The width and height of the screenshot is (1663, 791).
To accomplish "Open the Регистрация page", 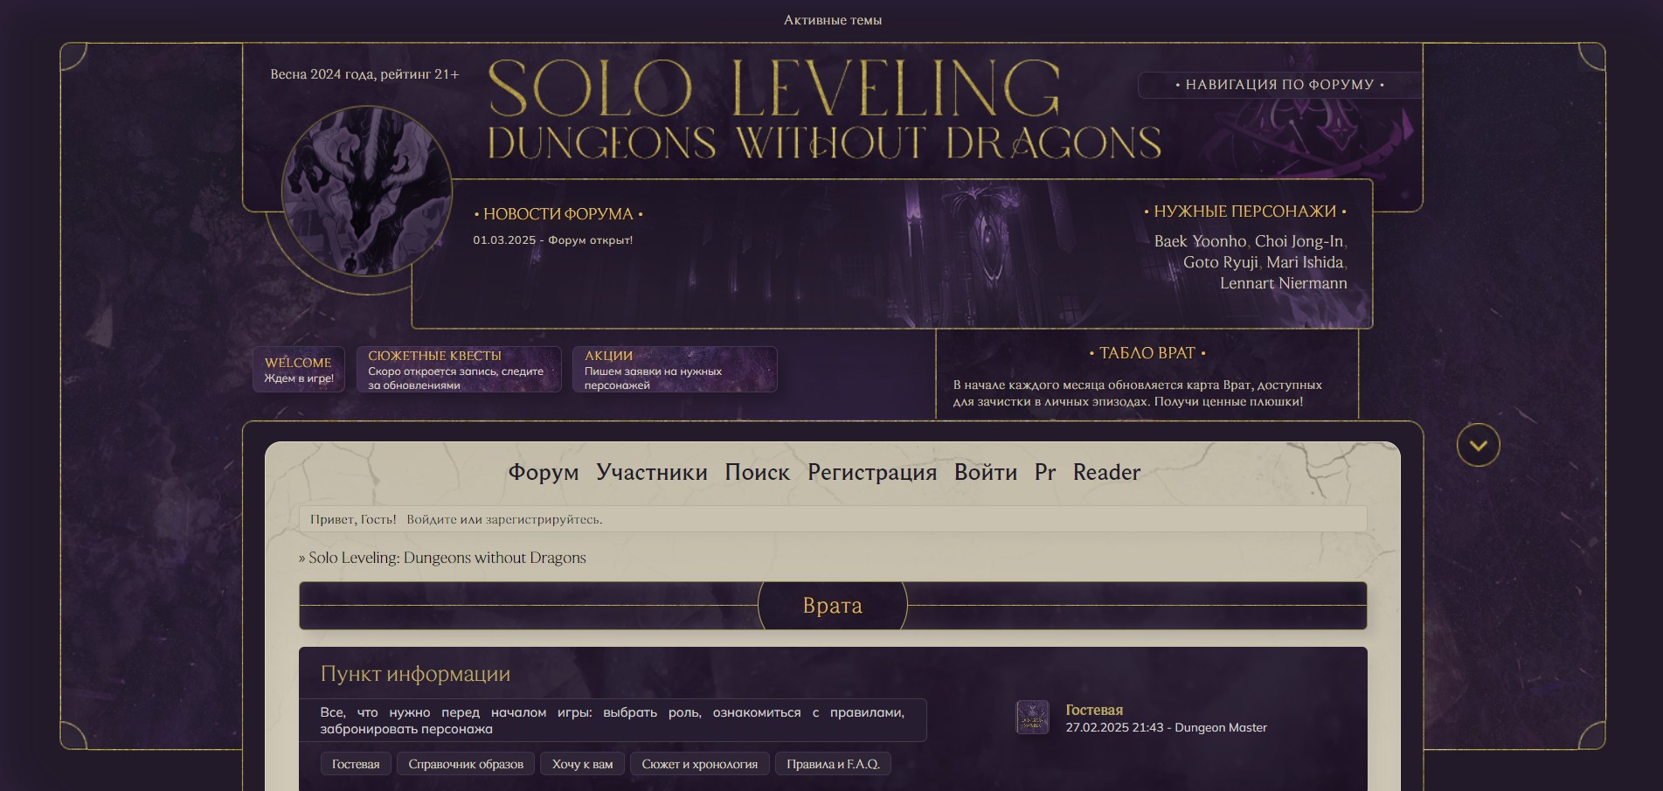I will click(872, 472).
